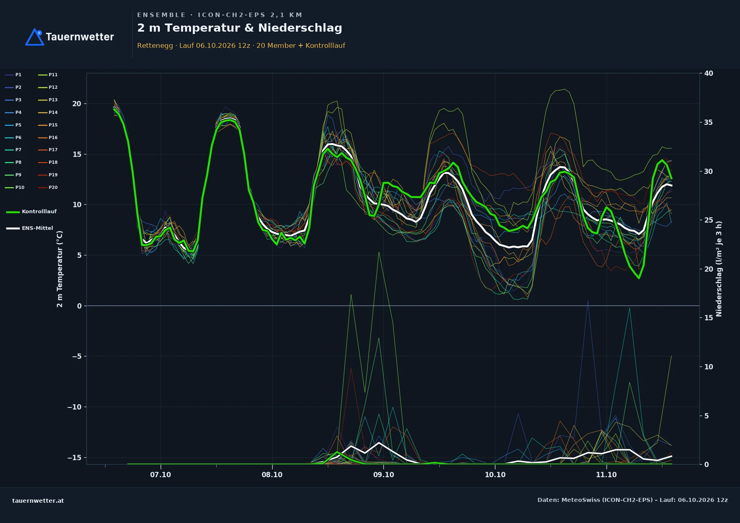Click the P15 legend label
Image resolution: width=740 pixels, height=523 pixels.
click(48, 125)
